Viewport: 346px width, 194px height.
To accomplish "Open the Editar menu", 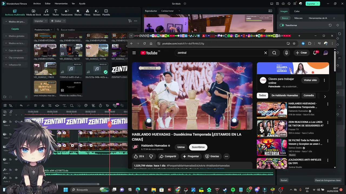I will tap(48, 4).
